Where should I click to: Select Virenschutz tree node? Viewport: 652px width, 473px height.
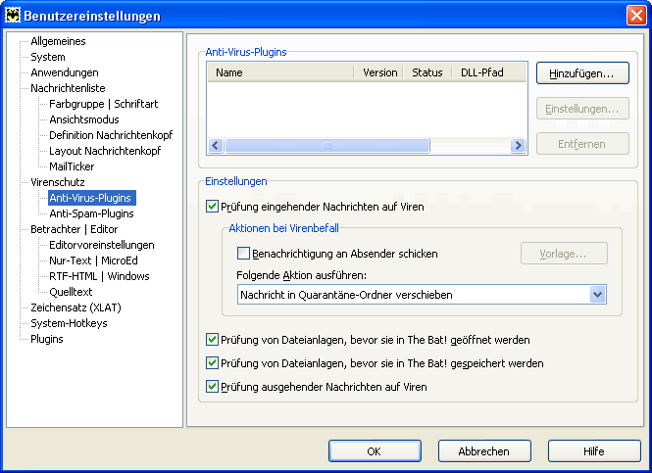click(x=58, y=182)
